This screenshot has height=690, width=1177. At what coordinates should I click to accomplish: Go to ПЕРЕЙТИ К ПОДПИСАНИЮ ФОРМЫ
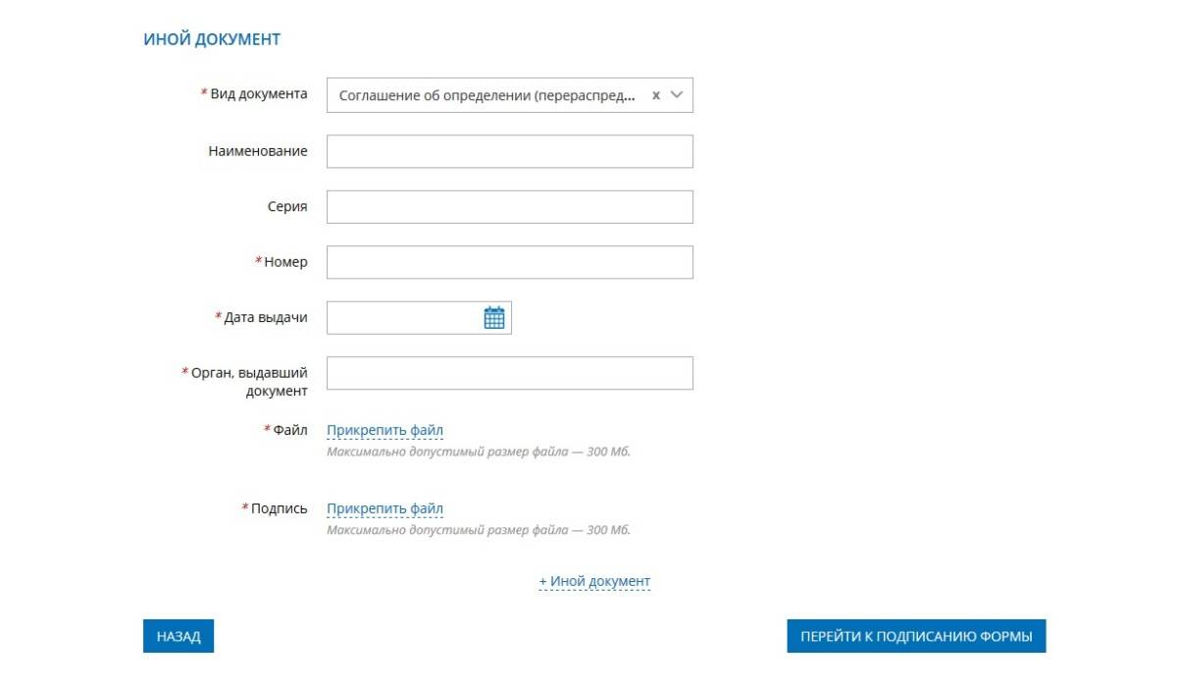tap(916, 636)
